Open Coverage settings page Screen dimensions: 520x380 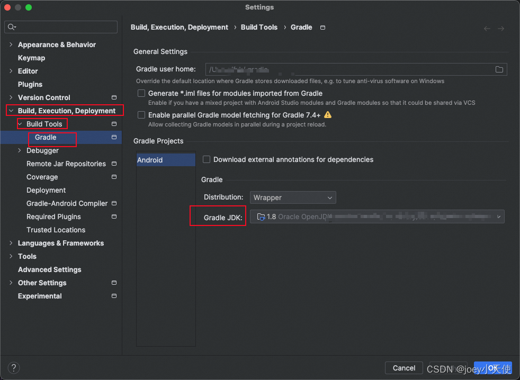pyautogui.click(x=42, y=177)
